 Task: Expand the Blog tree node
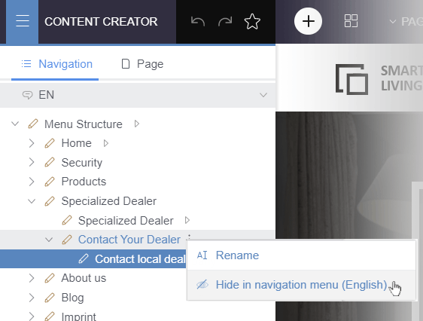pyautogui.click(x=32, y=298)
